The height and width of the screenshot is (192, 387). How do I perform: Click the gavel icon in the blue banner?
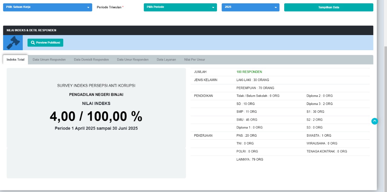pos(13,43)
